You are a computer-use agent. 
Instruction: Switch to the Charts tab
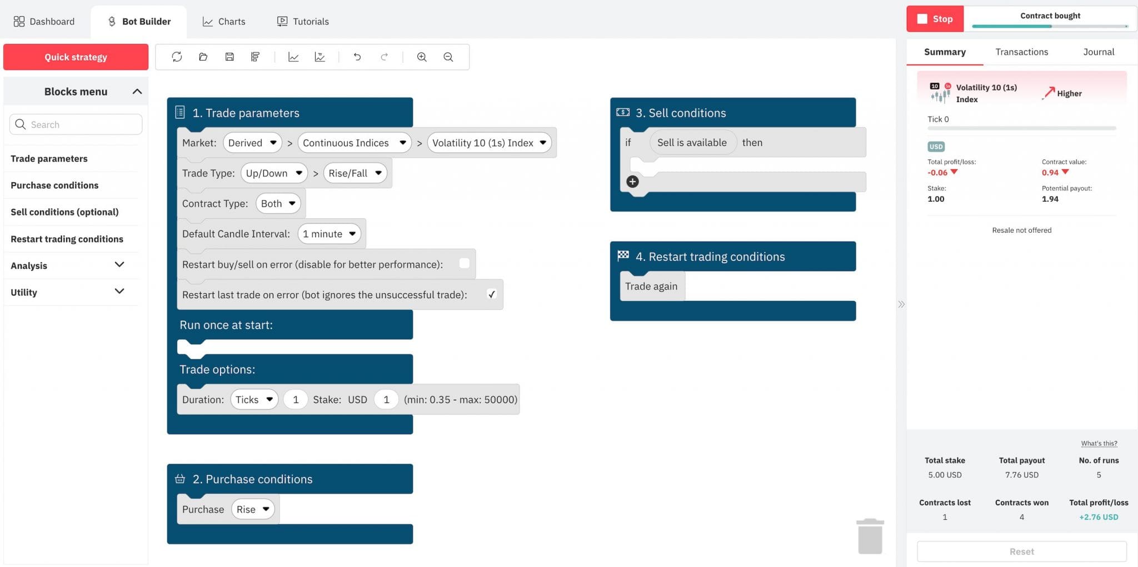224,21
